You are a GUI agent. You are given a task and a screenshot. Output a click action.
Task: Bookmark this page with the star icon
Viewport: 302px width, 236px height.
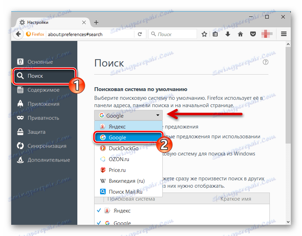pos(204,34)
